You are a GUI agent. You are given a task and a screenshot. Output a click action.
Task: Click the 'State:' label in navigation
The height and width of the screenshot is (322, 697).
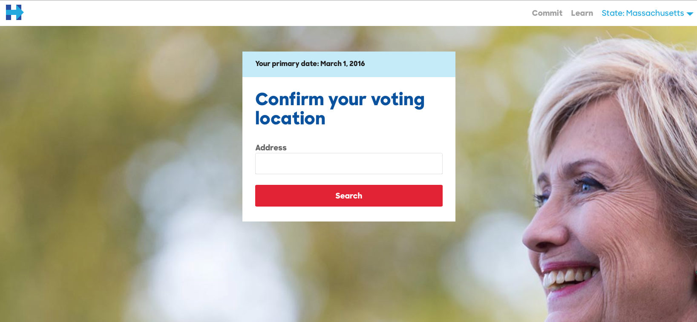coord(613,13)
